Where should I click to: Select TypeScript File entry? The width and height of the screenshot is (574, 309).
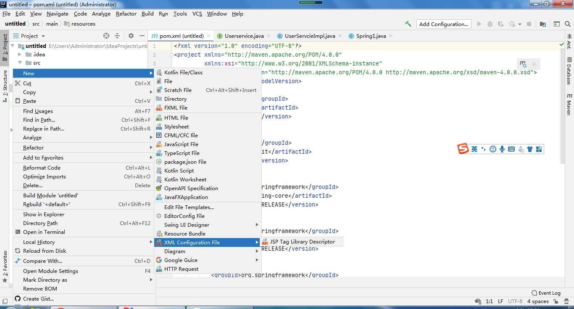(x=208, y=153)
